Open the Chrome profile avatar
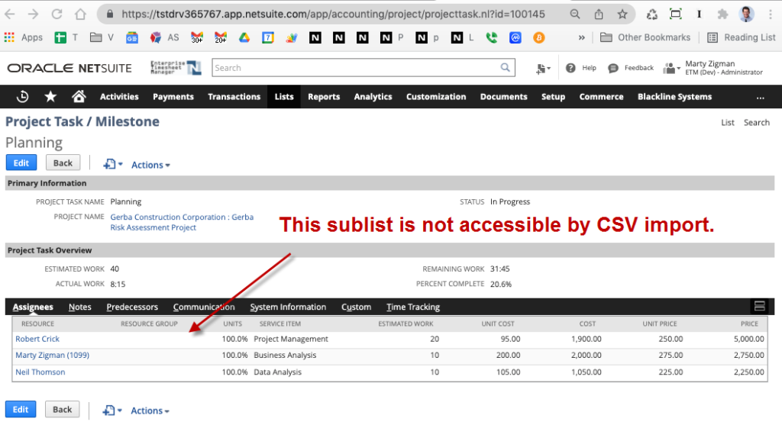The image size is (782, 425). pyautogui.click(x=747, y=14)
